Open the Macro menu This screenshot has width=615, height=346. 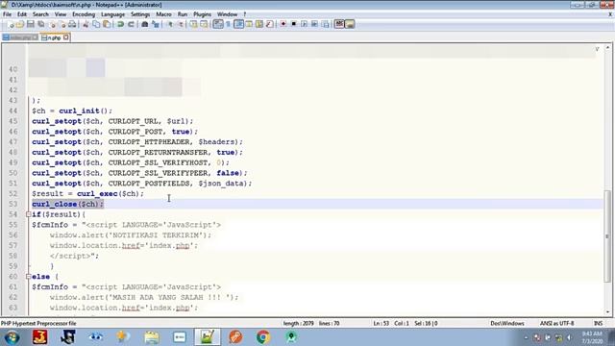coord(163,14)
